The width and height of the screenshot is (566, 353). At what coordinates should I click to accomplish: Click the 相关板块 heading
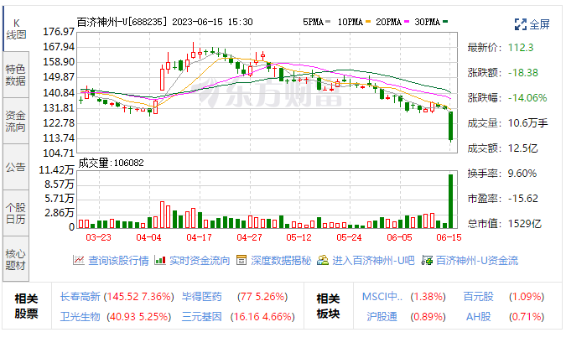tap(328, 306)
